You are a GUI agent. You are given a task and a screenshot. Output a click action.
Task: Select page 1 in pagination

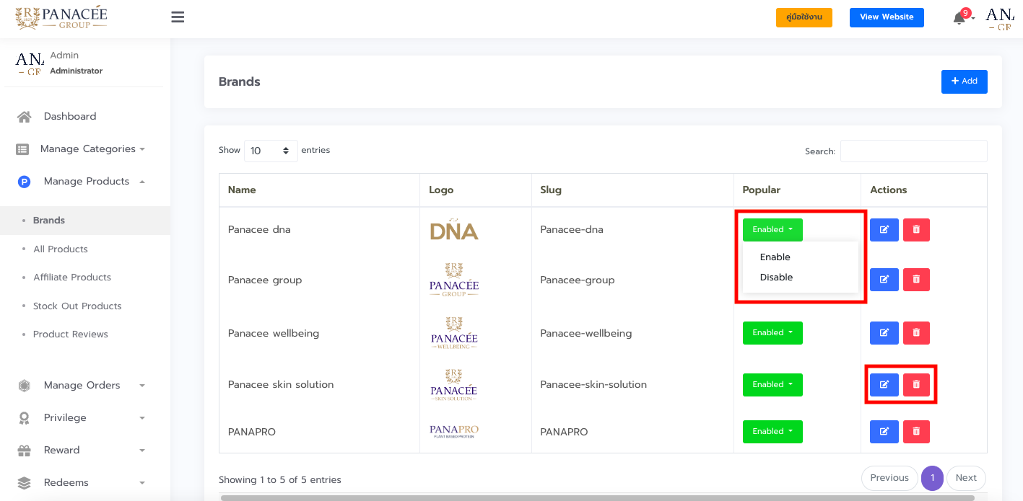tap(933, 478)
